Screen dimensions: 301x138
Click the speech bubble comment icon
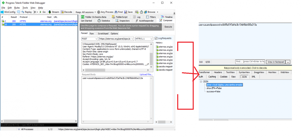click(19, 12)
